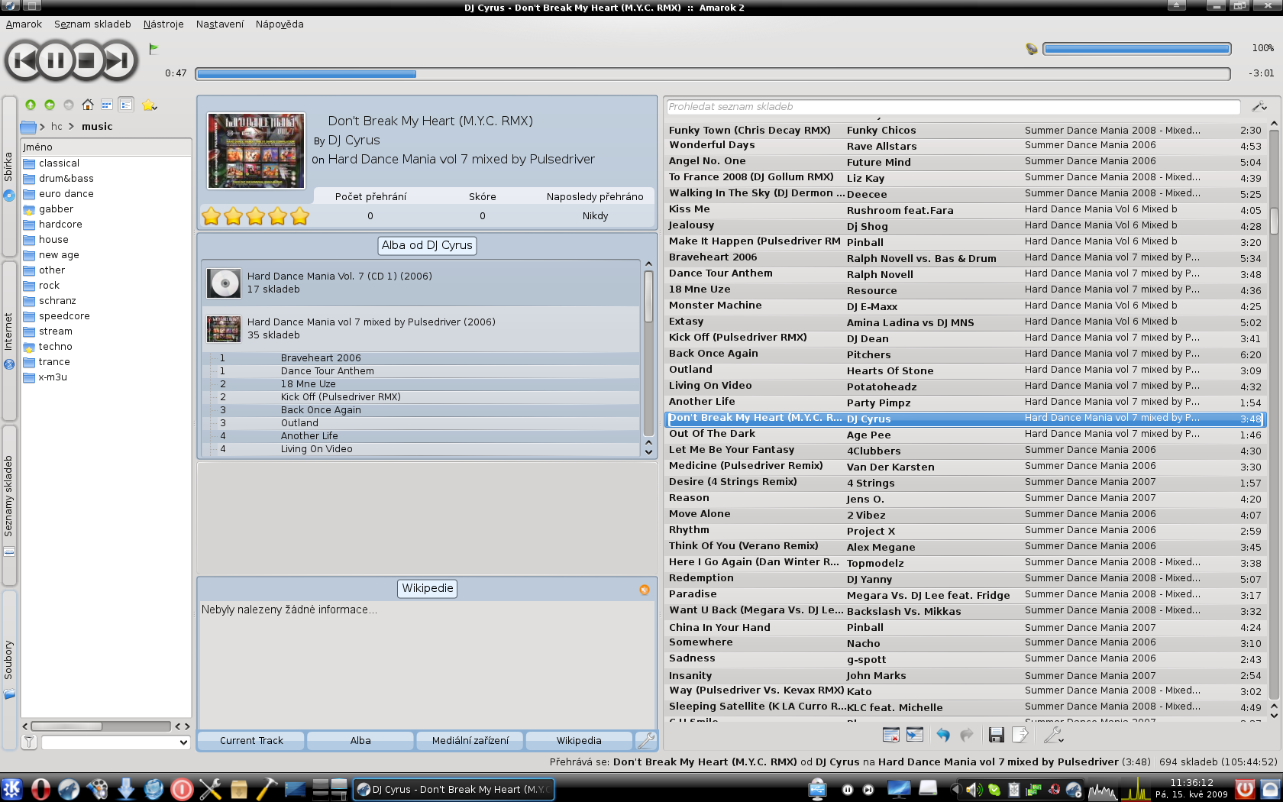Open playlist wrench settings dropdown

(1054, 735)
